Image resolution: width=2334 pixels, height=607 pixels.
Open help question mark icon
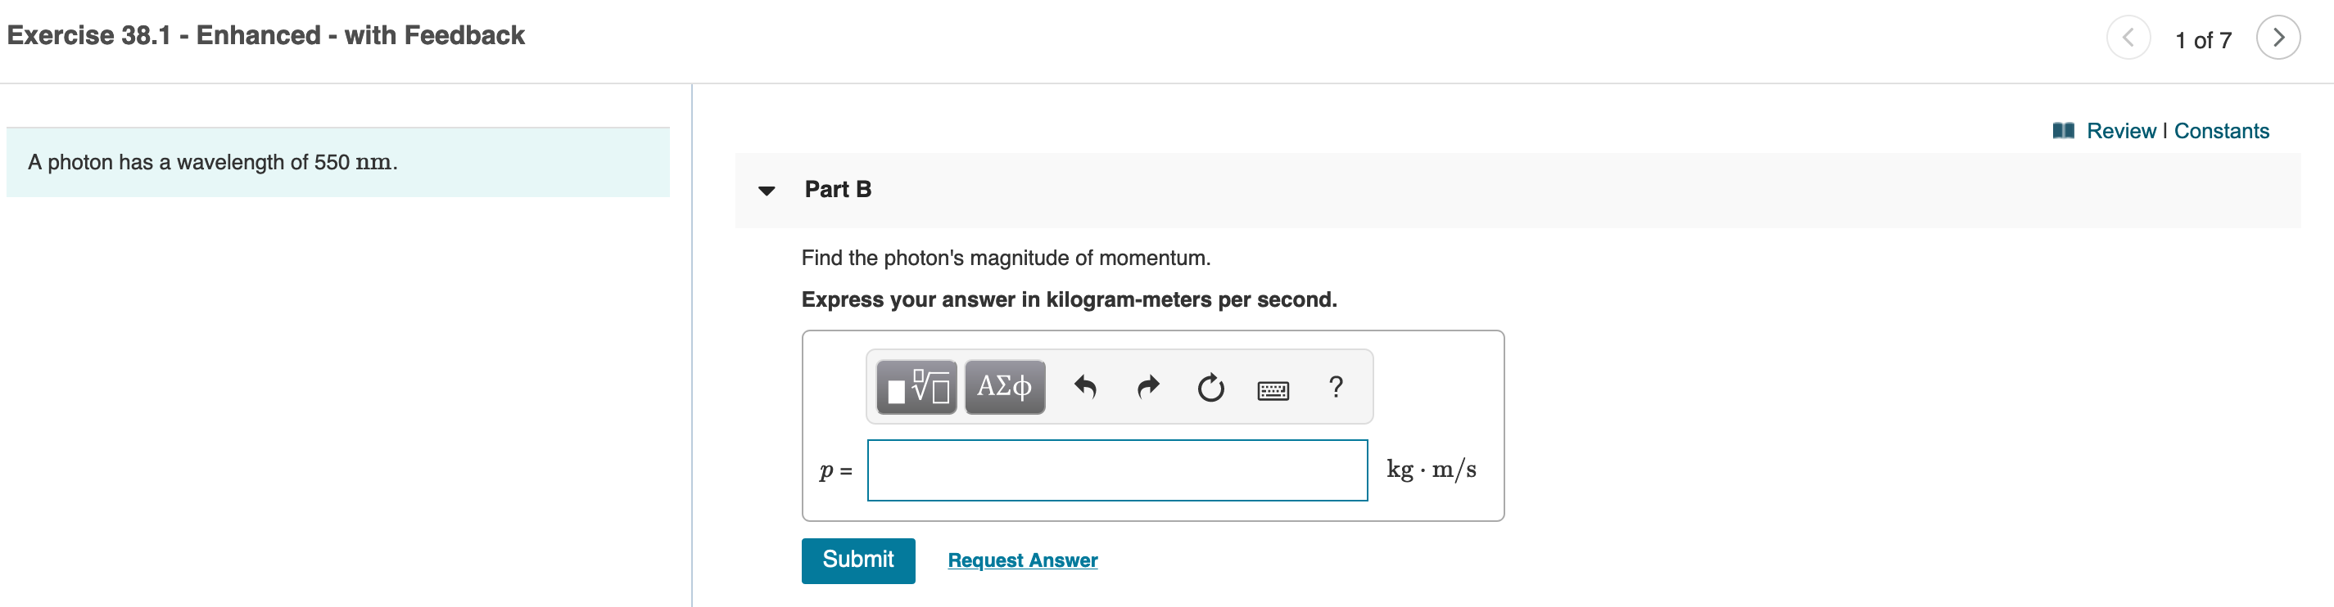pos(1336,387)
